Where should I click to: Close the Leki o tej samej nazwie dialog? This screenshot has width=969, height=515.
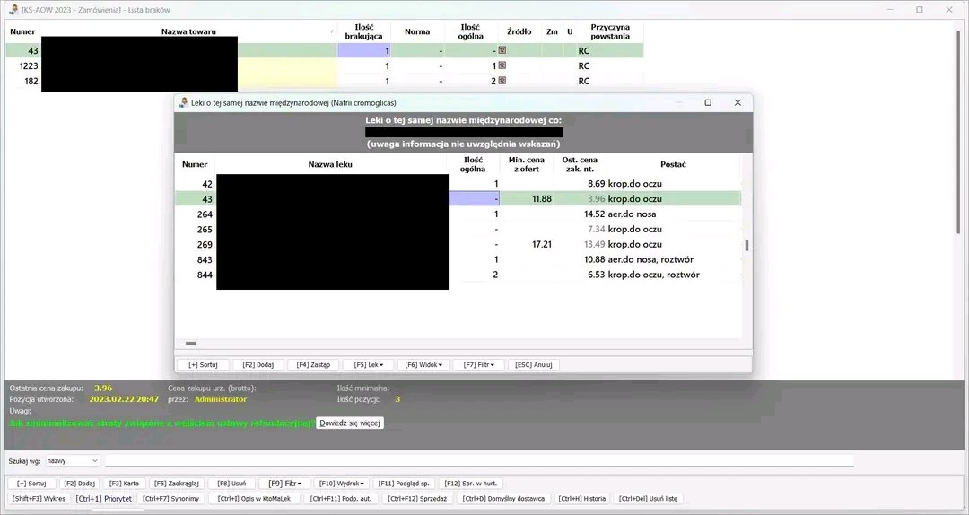(738, 102)
